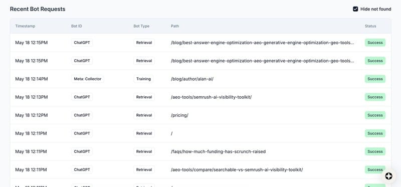
Task: Click the Bot Type column header
Action: (x=141, y=26)
